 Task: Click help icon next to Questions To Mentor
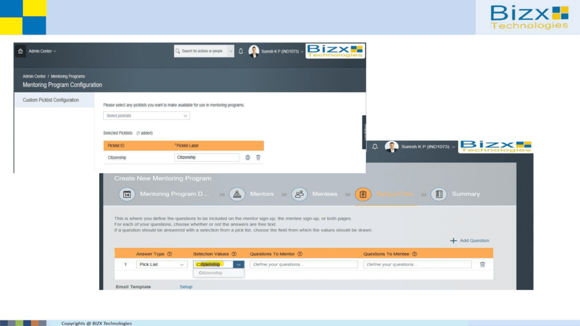coord(300,254)
